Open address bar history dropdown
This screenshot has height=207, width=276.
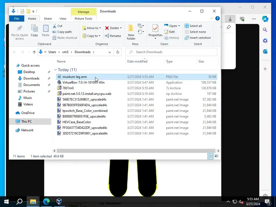coord(110,52)
